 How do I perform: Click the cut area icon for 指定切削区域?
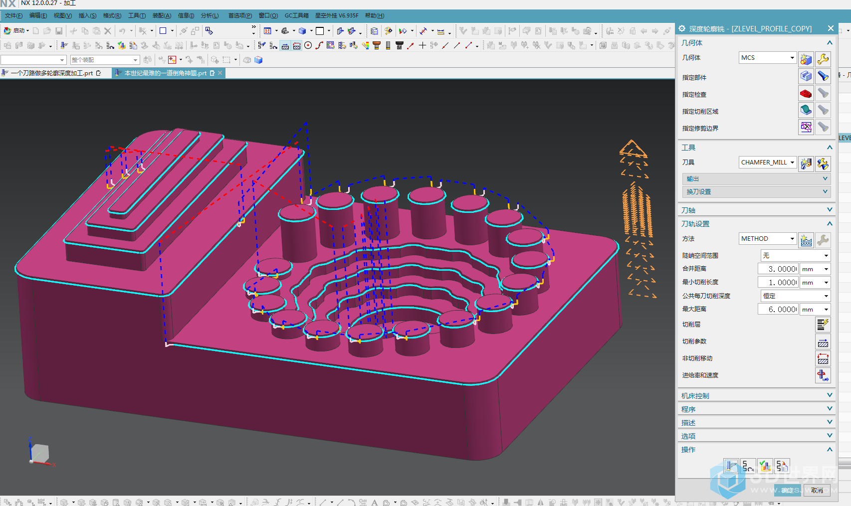click(806, 110)
